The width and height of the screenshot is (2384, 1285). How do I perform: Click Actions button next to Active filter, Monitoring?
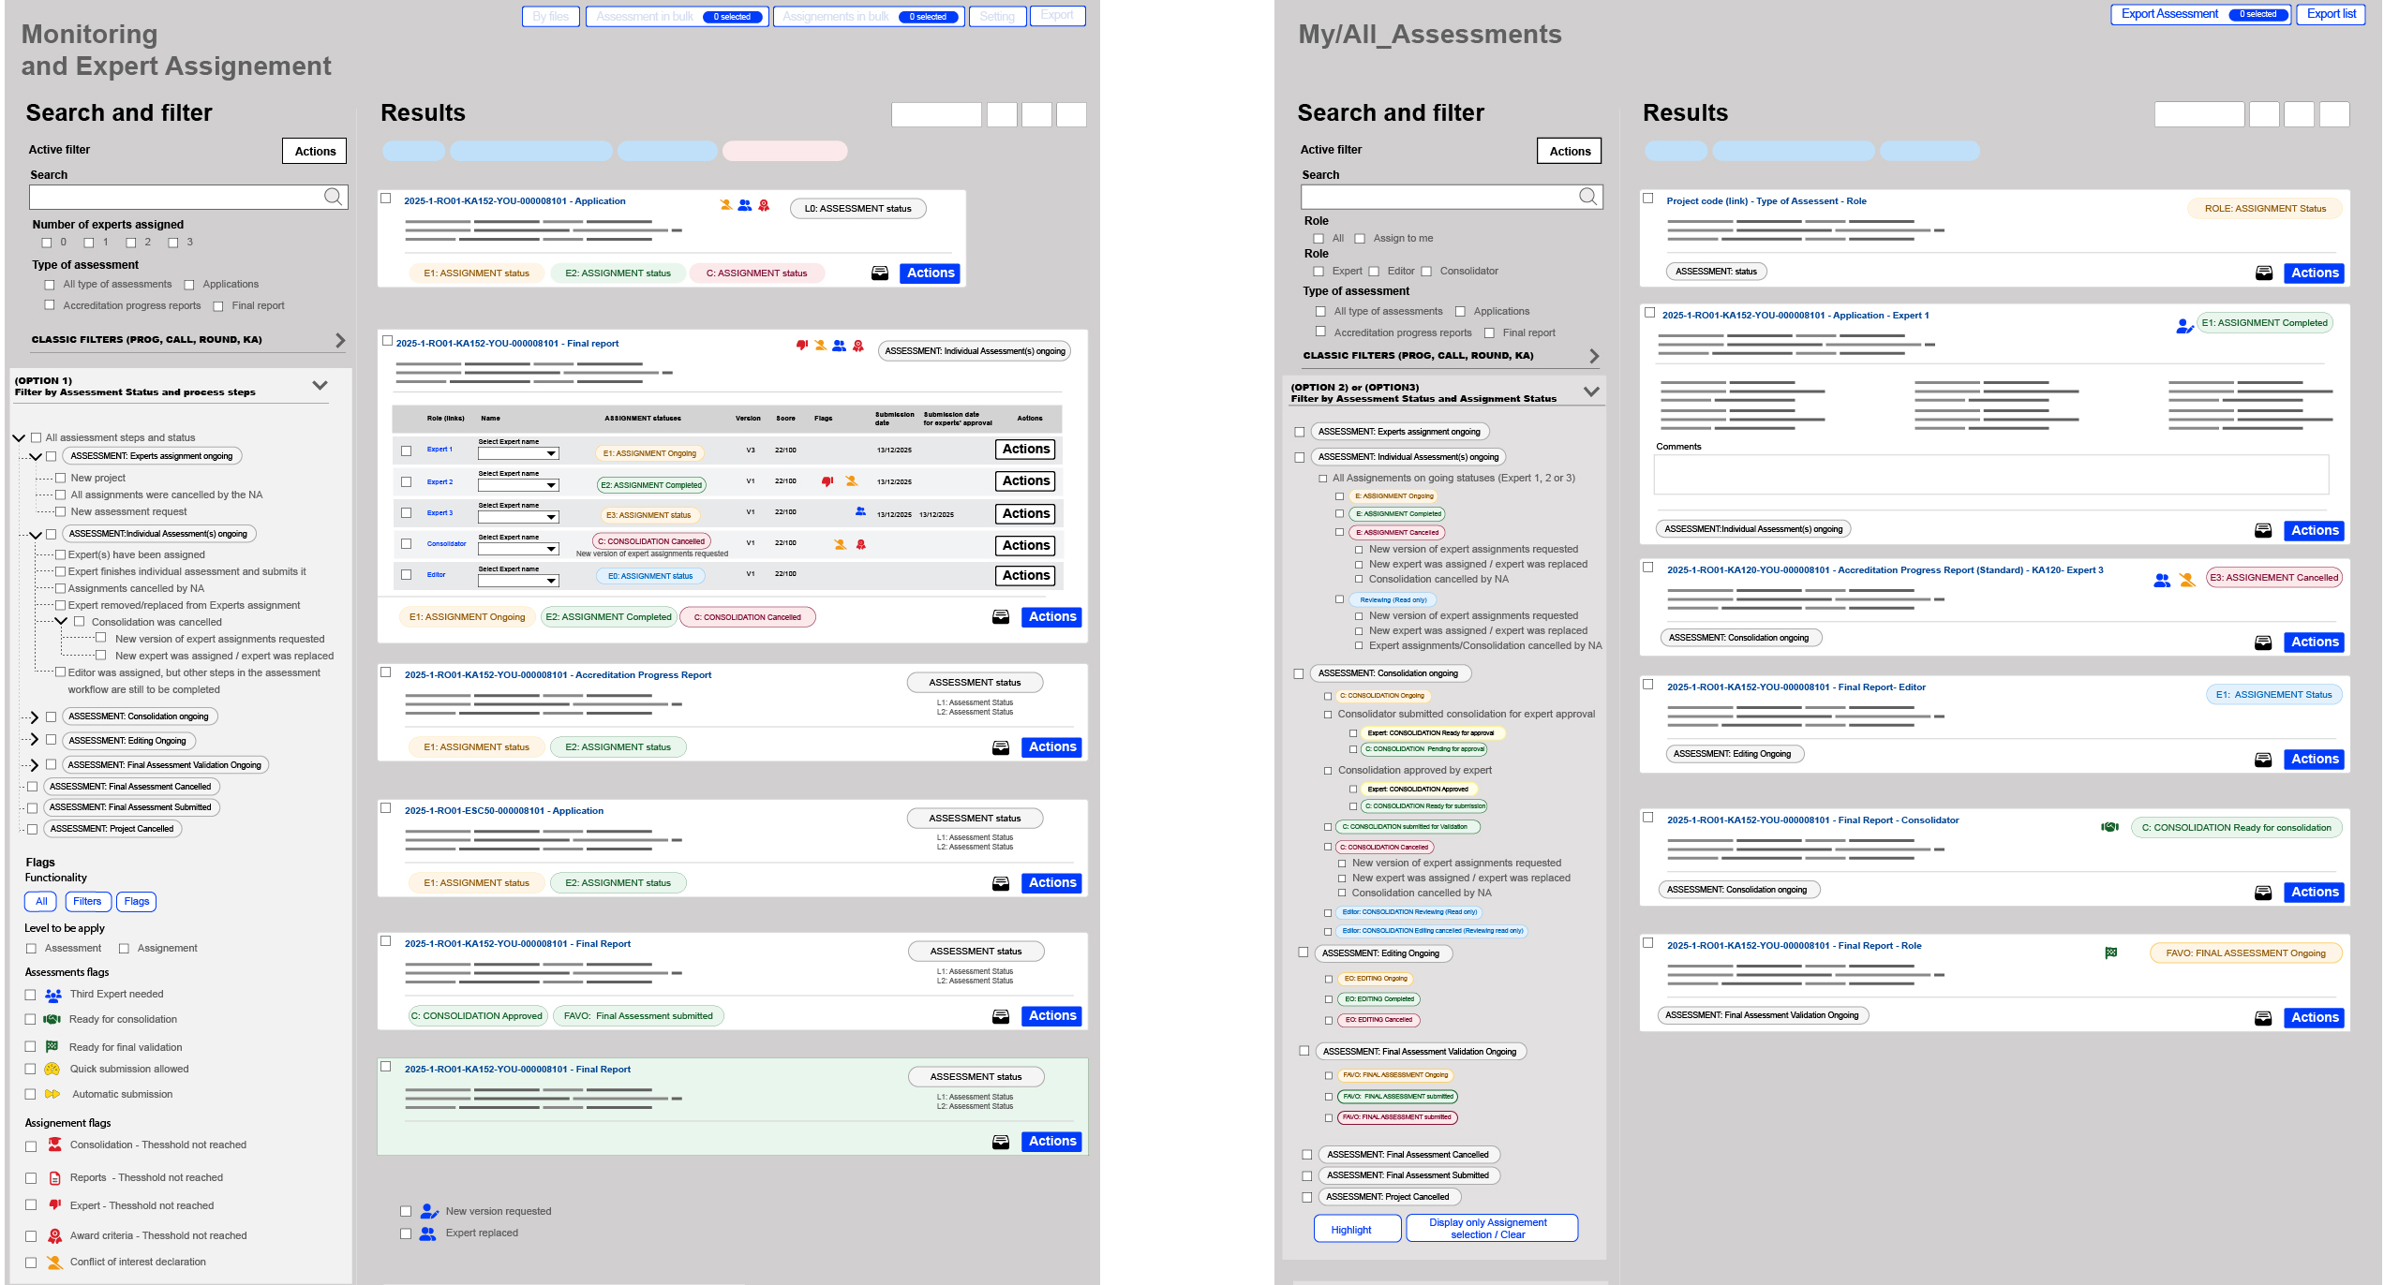coord(315,152)
